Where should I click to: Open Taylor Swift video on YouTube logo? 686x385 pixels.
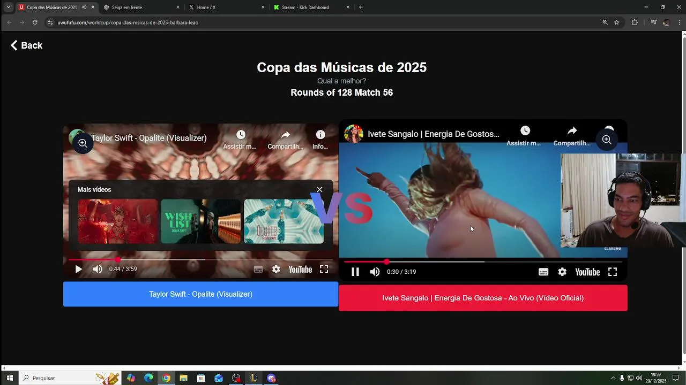tap(300, 269)
